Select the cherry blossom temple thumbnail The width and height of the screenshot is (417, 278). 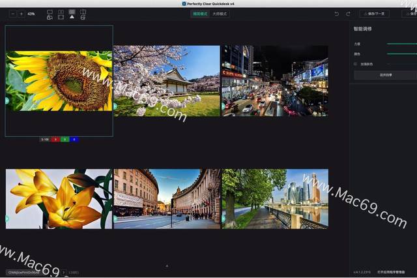167,81
